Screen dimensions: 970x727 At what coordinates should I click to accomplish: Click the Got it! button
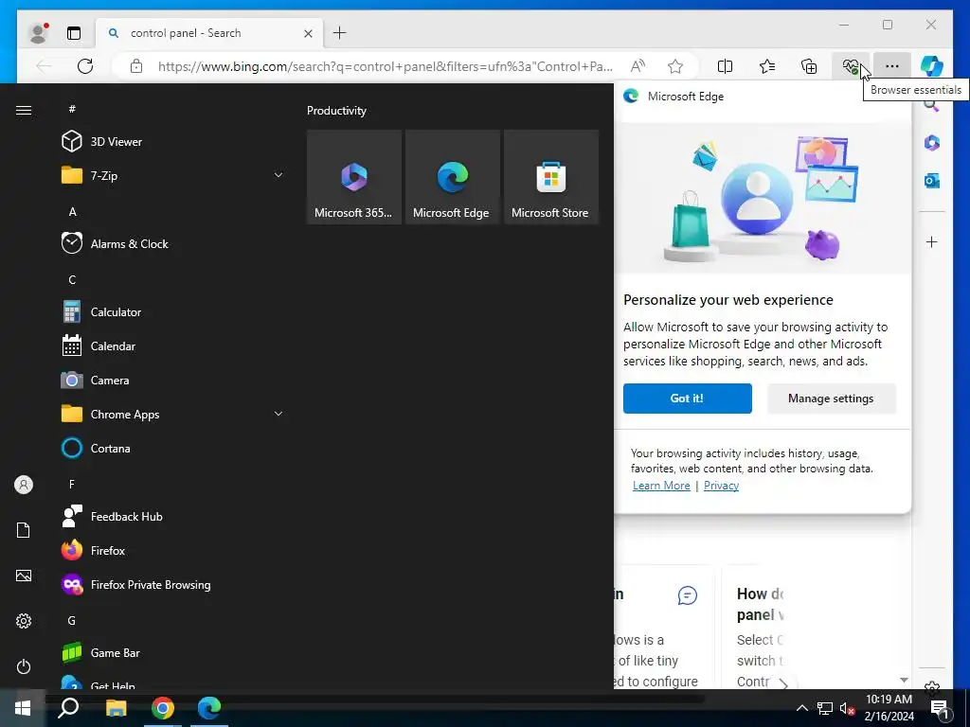[x=688, y=399]
